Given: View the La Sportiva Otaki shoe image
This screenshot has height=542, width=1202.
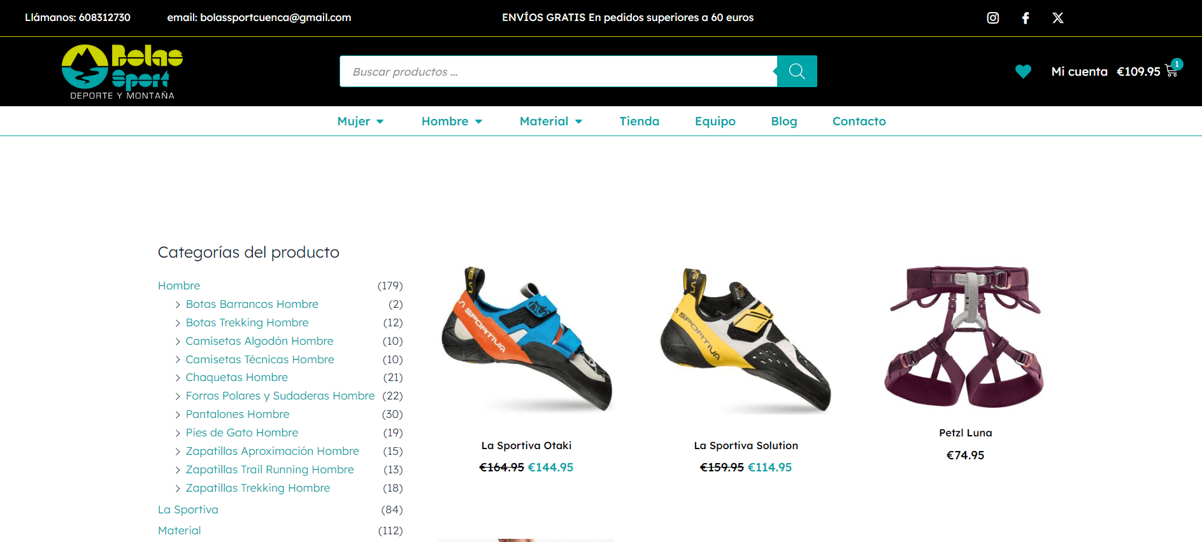Looking at the screenshot, I should click(x=526, y=340).
